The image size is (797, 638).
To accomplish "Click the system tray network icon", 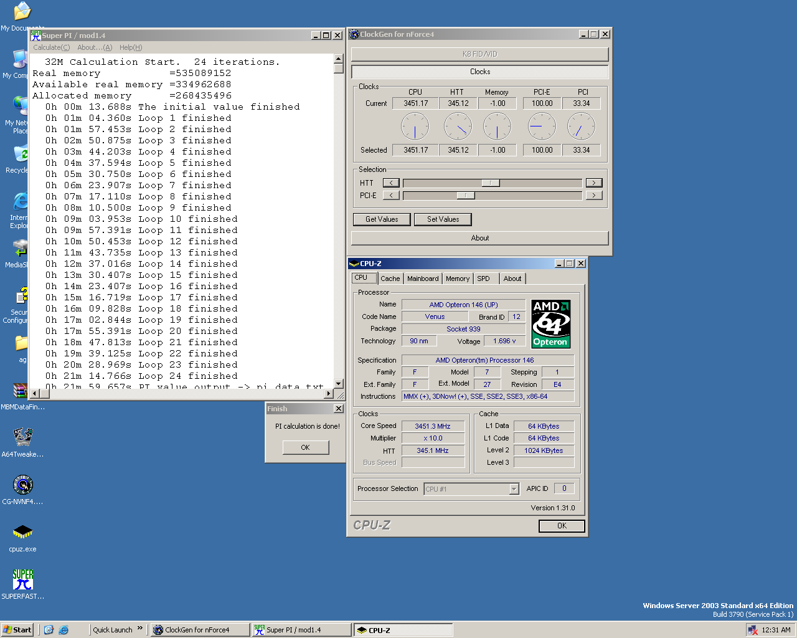I will 752,630.
